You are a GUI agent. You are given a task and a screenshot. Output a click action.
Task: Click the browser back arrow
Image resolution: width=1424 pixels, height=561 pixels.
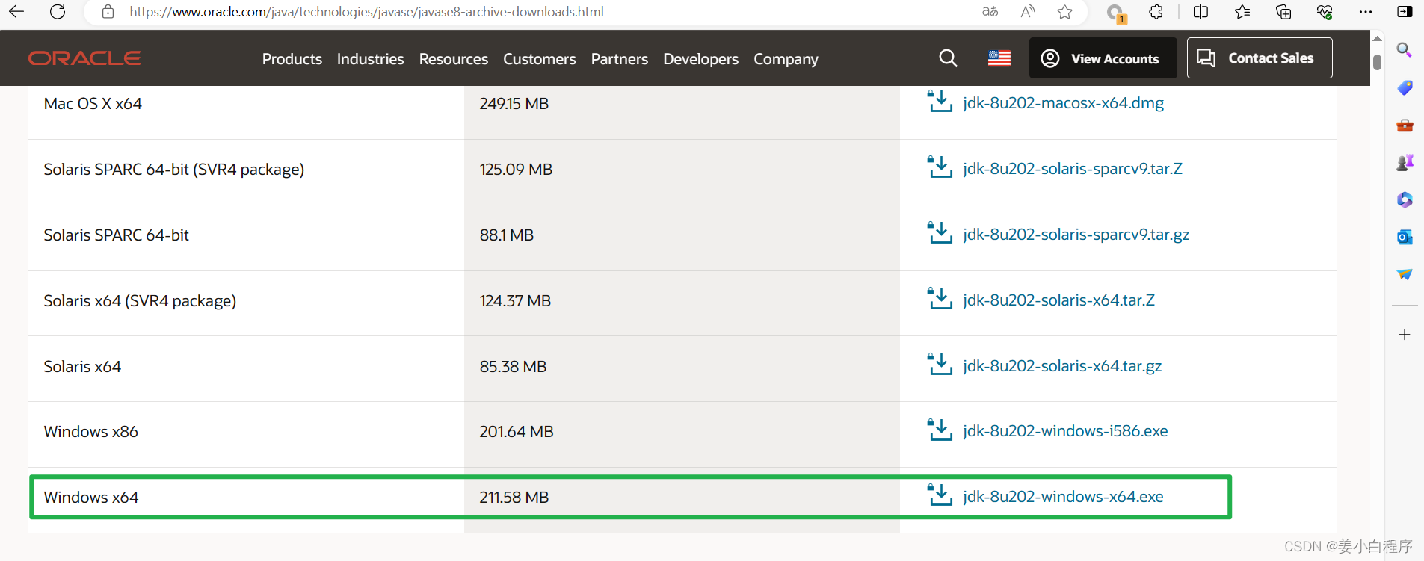point(16,12)
